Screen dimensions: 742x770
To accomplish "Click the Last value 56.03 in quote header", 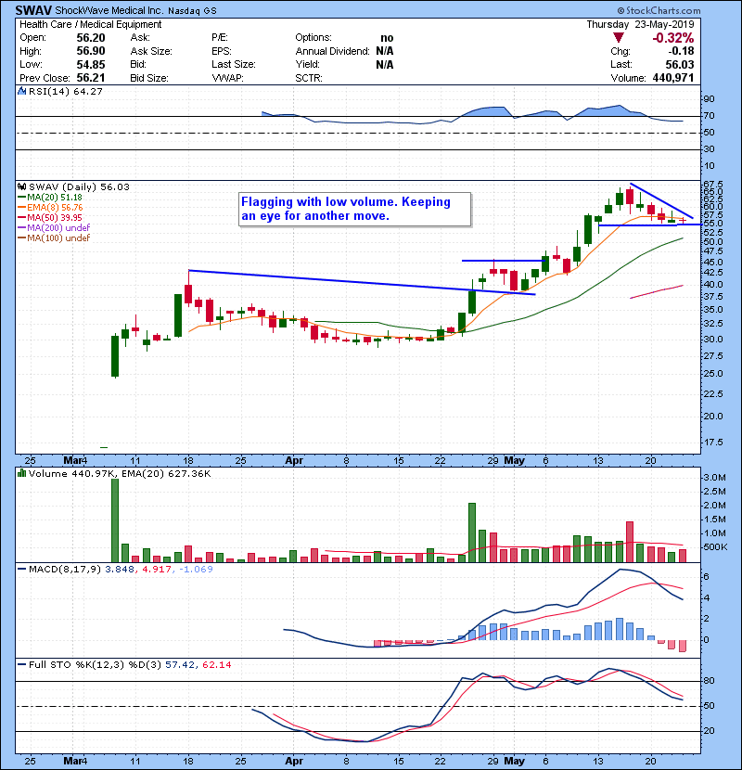I will [x=680, y=65].
